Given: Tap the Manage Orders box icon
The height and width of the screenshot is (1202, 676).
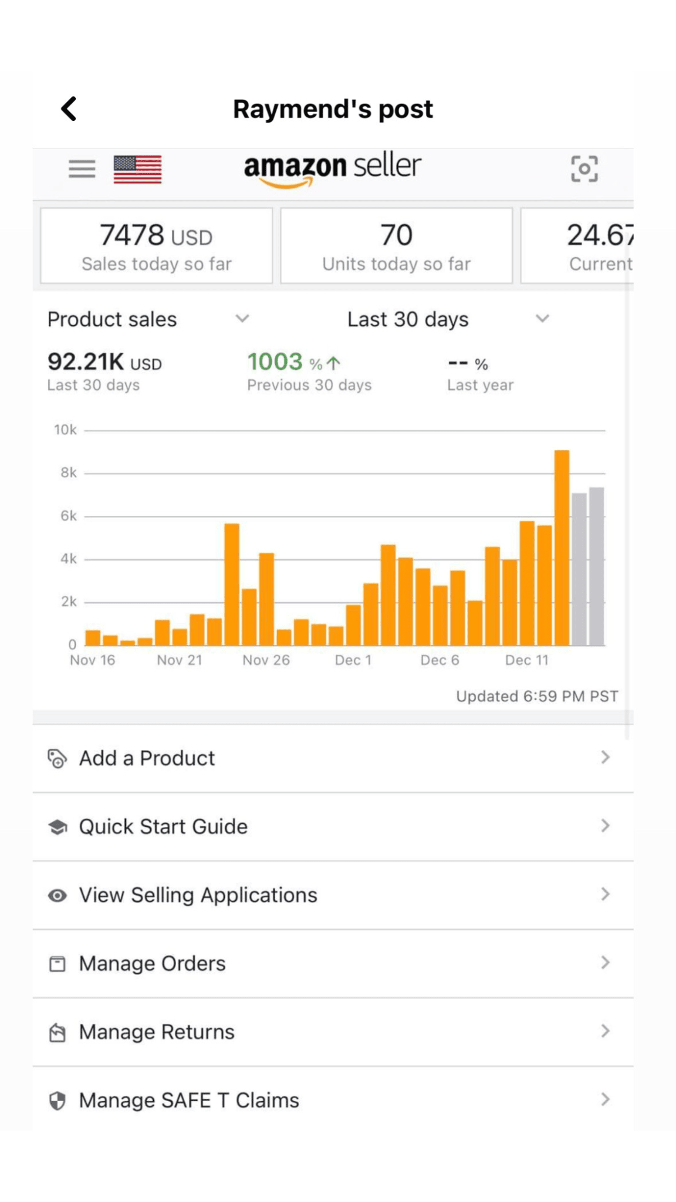Looking at the screenshot, I should pos(57,964).
